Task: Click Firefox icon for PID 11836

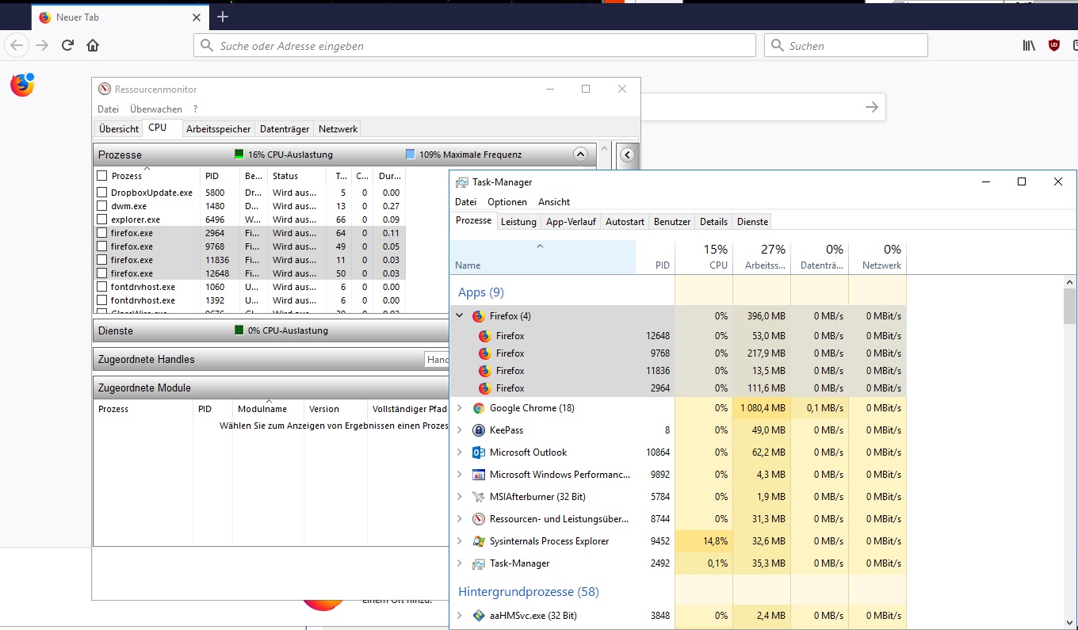Action: [484, 371]
